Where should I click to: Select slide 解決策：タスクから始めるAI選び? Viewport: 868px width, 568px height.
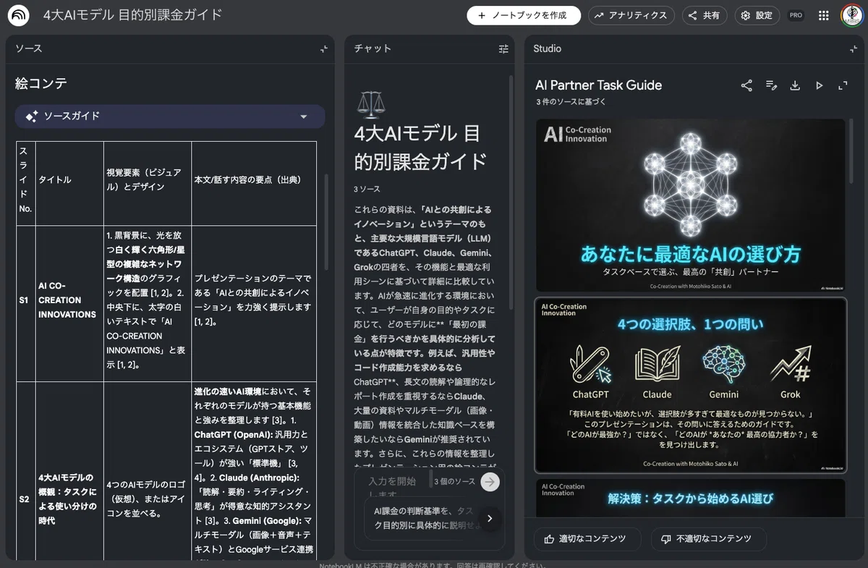click(690, 497)
